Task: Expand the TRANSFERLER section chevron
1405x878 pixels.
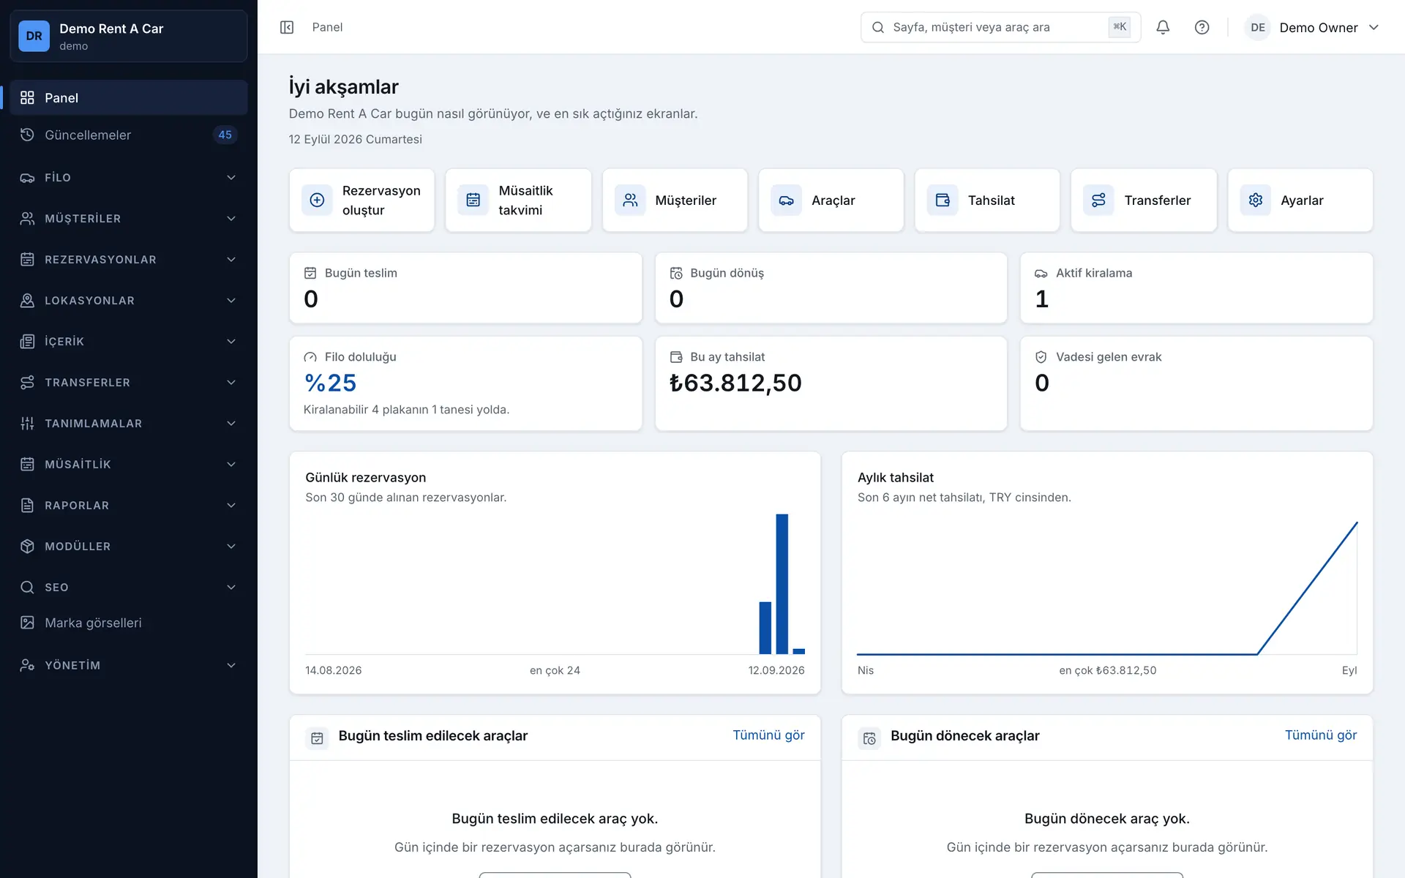Action: coord(231,383)
